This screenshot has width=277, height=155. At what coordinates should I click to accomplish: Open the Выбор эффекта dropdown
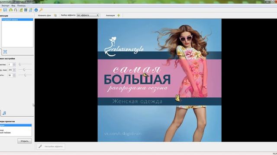[88, 15]
